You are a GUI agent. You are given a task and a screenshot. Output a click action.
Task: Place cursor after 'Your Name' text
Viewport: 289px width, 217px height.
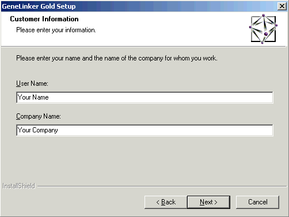pyautogui.click(x=50, y=97)
